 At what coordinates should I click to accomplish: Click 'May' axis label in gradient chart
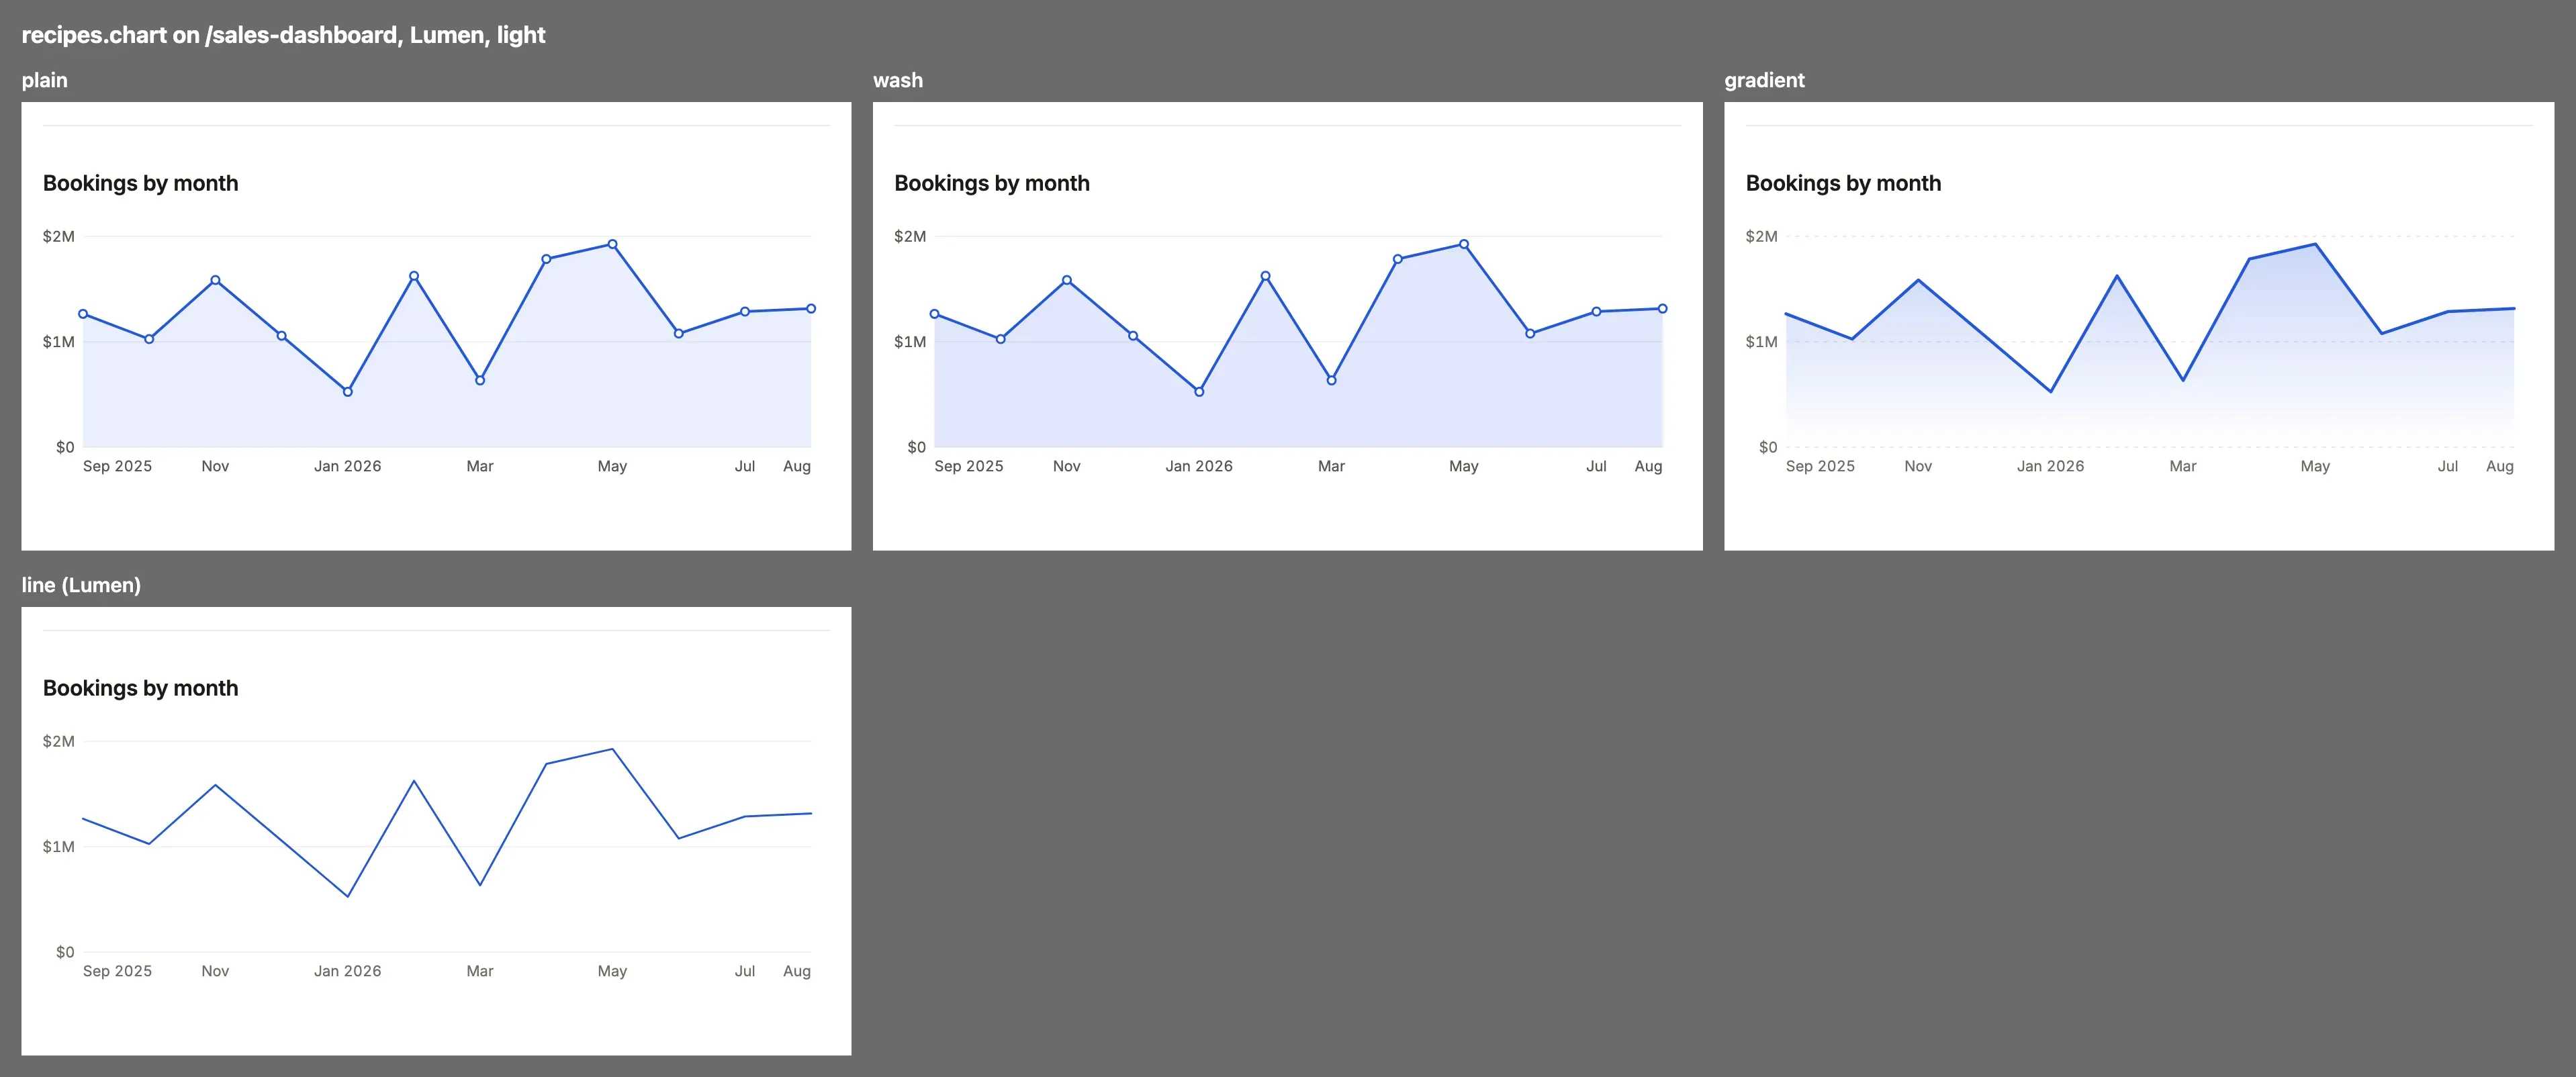[x=2315, y=466]
